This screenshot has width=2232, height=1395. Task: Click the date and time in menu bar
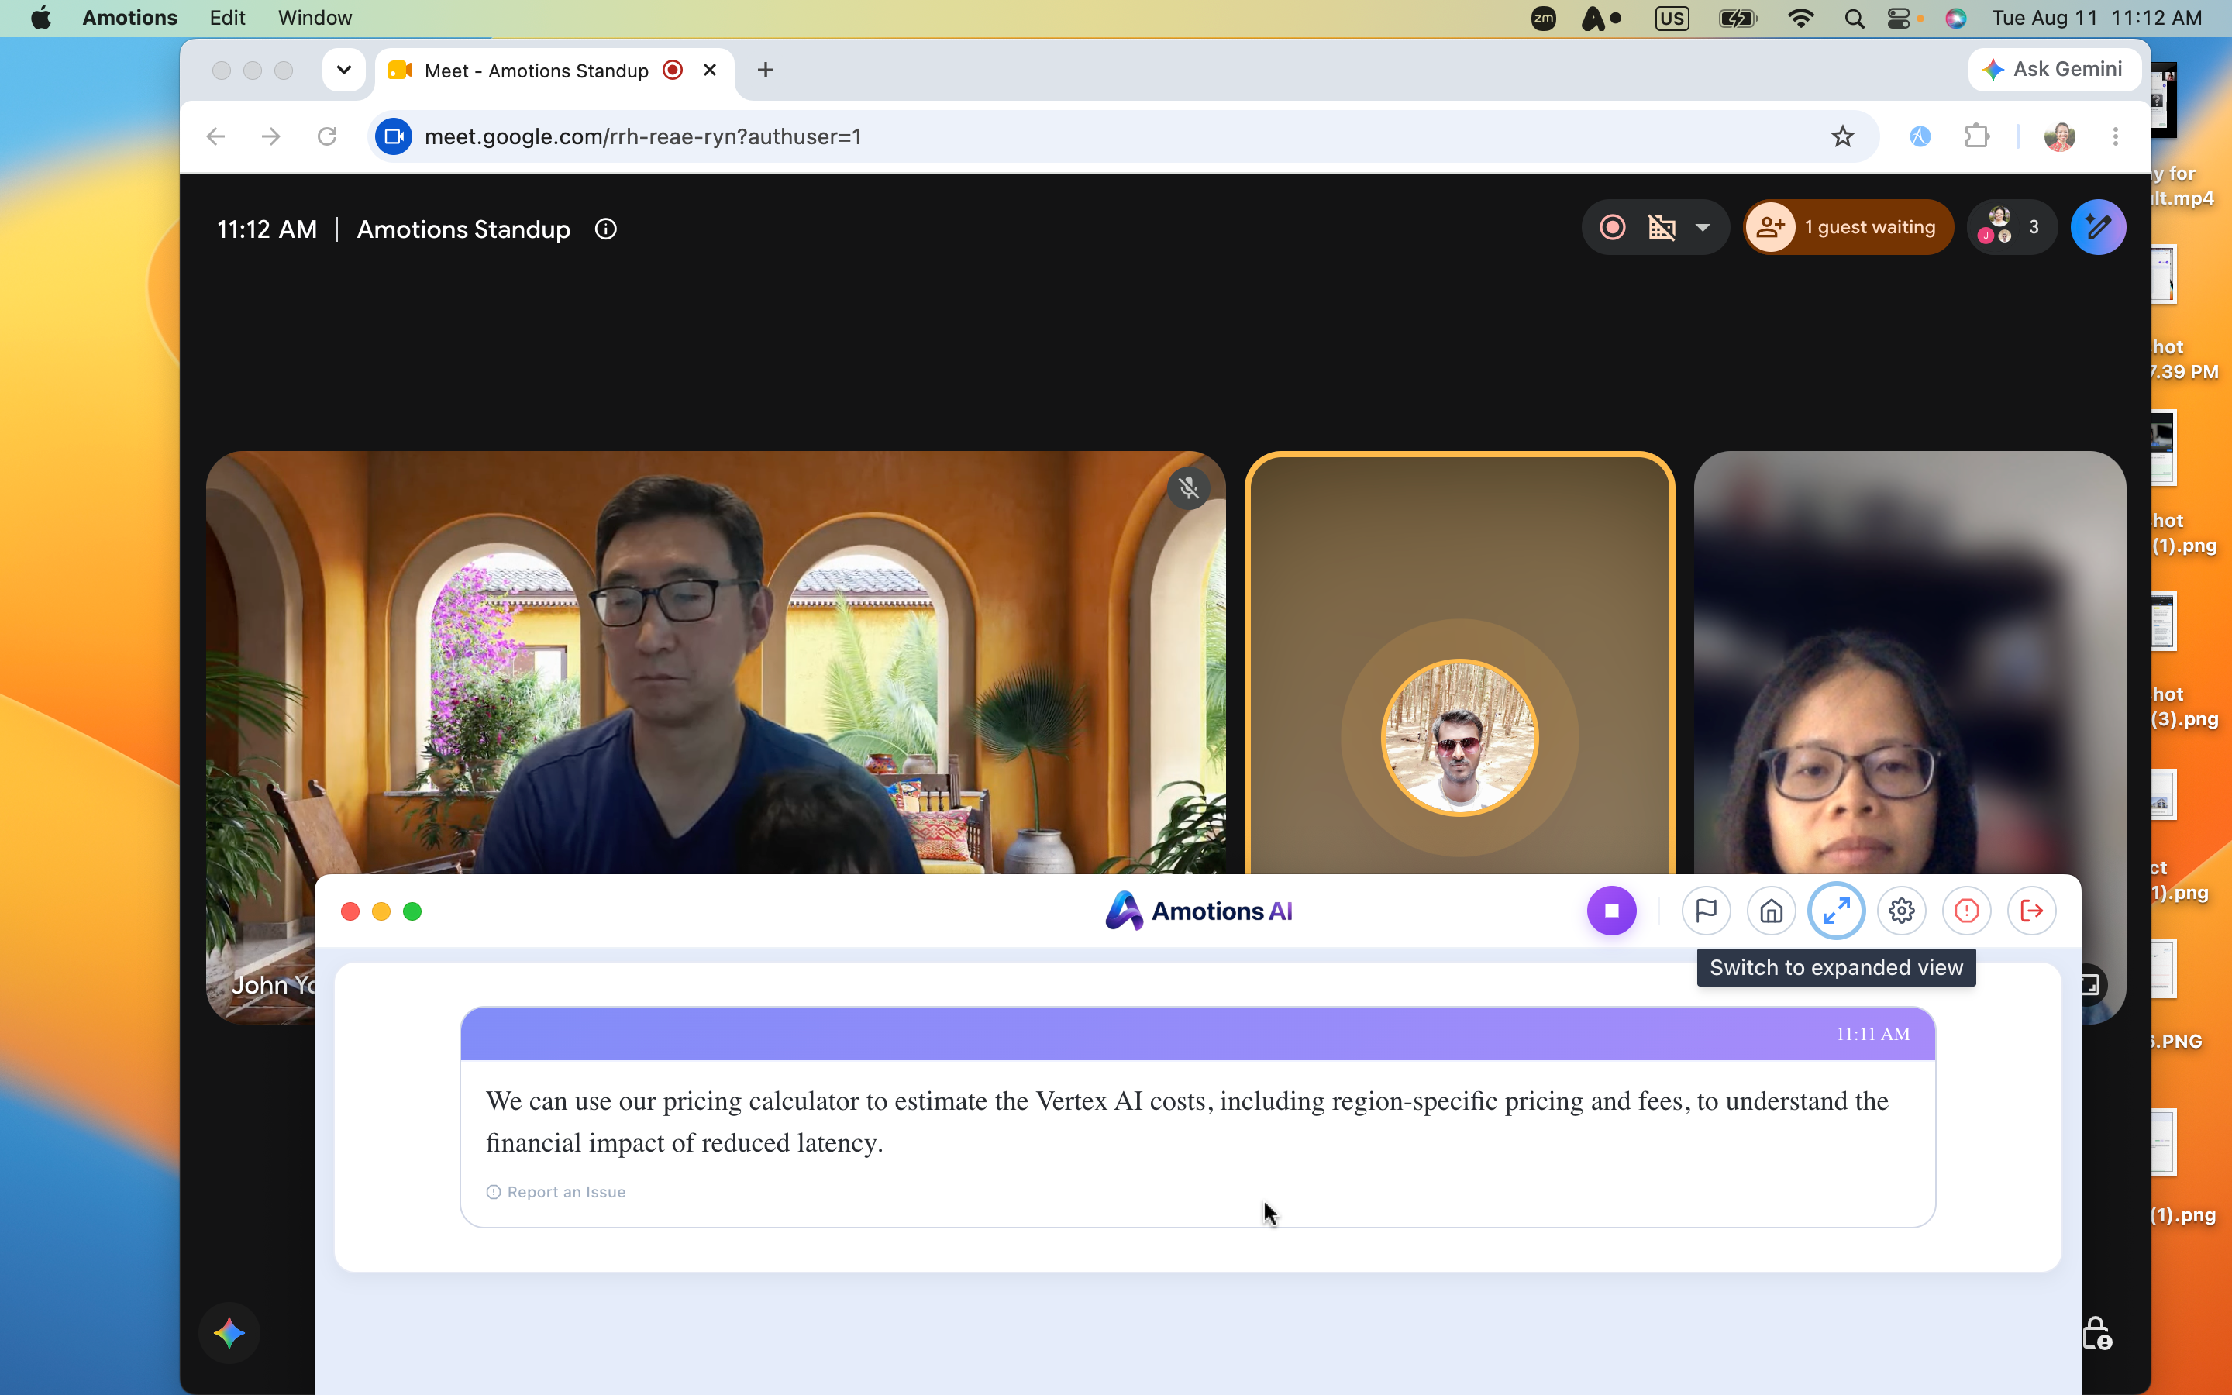click(x=2096, y=18)
